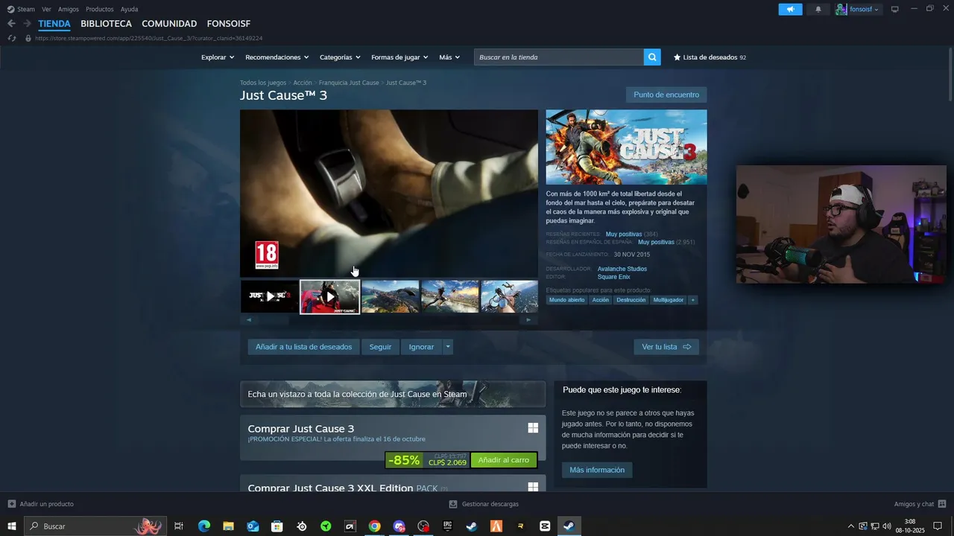
Task: Expand the Más dropdown
Action: point(449,57)
